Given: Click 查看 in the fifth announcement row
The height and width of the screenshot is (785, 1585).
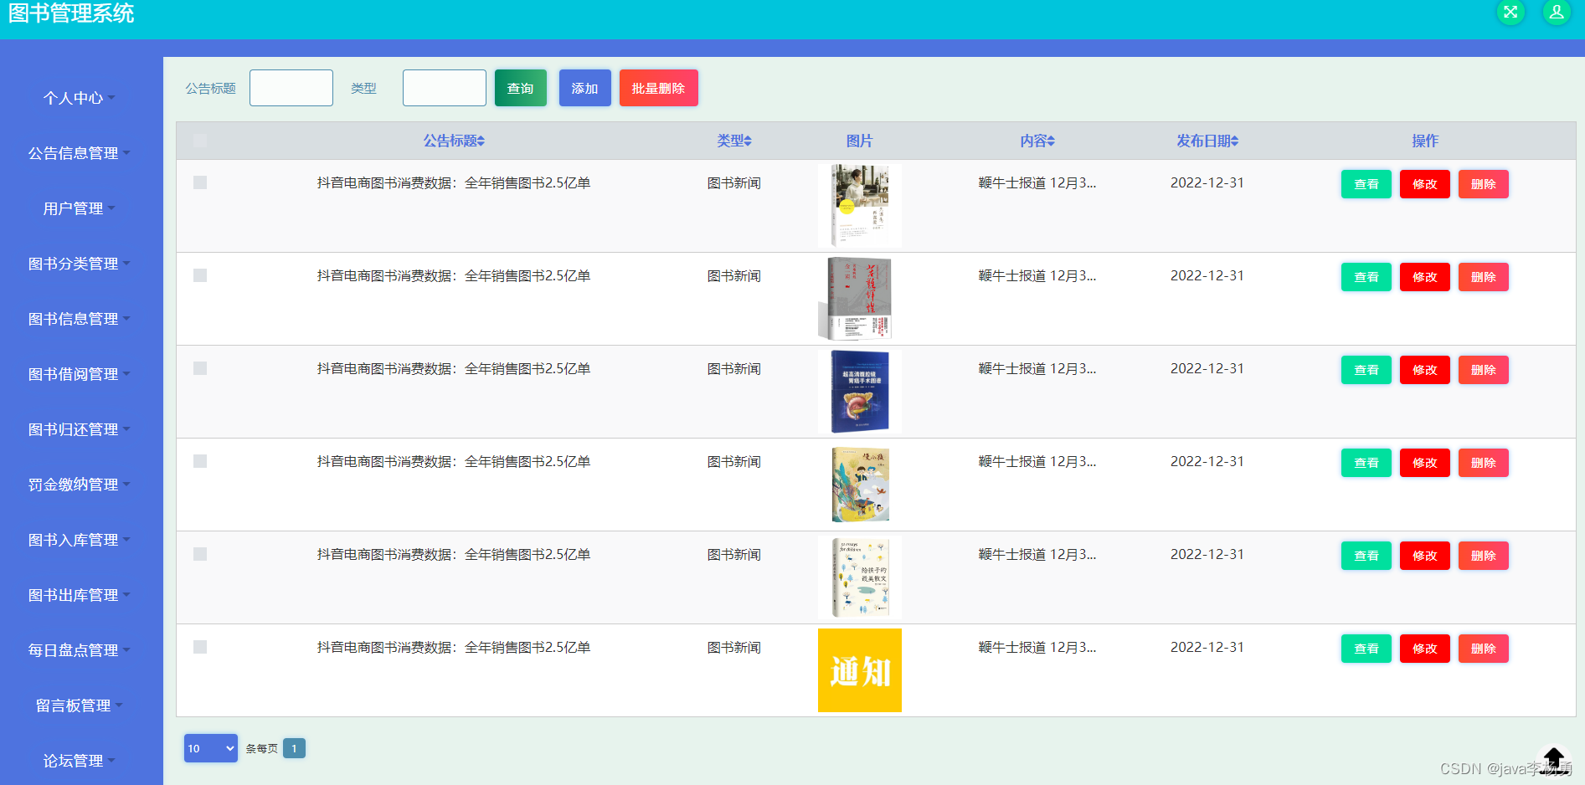Looking at the screenshot, I should [x=1366, y=556].
